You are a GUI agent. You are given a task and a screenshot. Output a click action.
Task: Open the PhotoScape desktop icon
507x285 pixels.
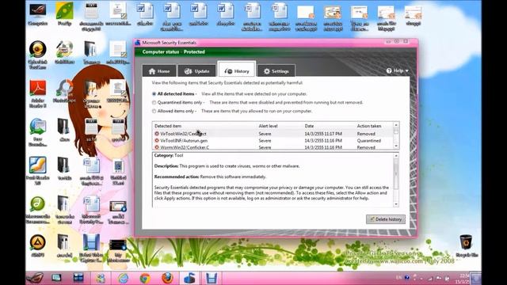tap(64, 91)
